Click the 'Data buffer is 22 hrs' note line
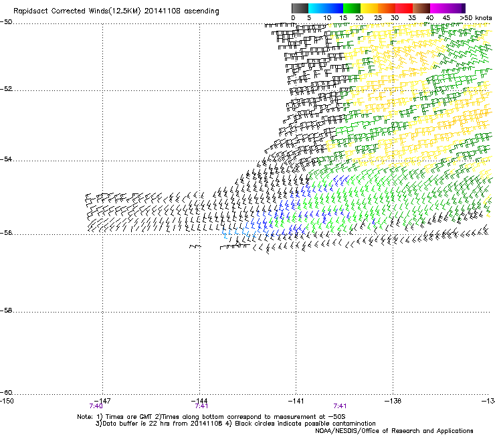The width and height of the screenshot is (495, 435). (x=235, y=424)
